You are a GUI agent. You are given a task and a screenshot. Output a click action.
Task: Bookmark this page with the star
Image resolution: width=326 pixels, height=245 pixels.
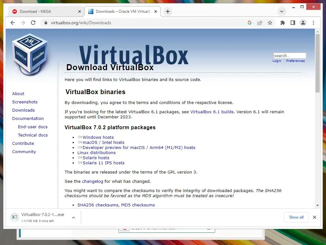[x=270, y=23]
